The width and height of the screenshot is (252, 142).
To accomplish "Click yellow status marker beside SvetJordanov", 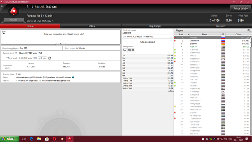I will 175,107.
